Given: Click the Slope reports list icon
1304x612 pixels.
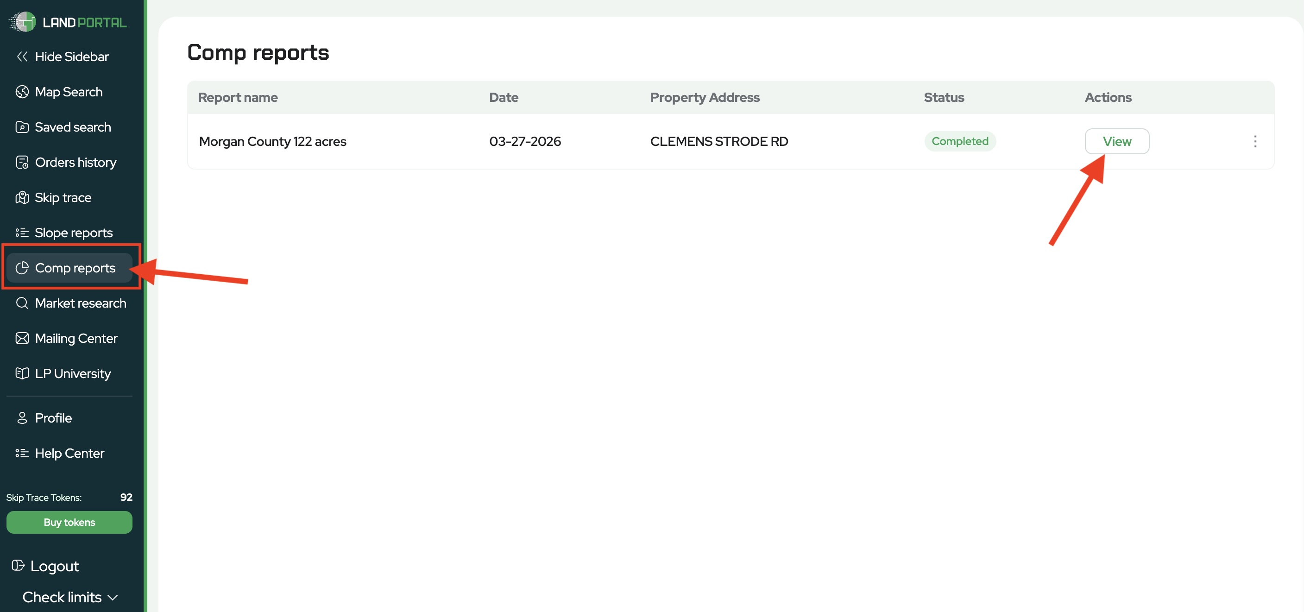Looking at the screenshot, I should (x=22, y=233).
